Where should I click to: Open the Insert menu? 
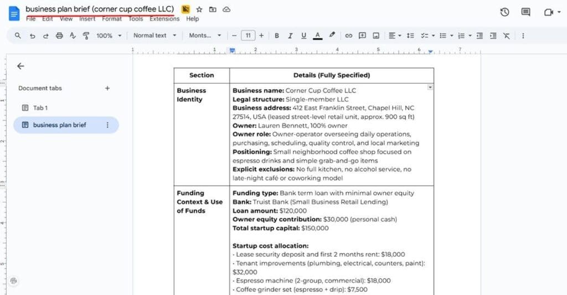pos(87,19)
